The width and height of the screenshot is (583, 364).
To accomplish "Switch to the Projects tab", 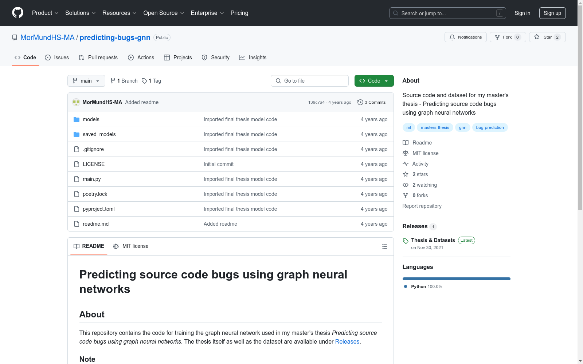I will click(x=178, y=58).
